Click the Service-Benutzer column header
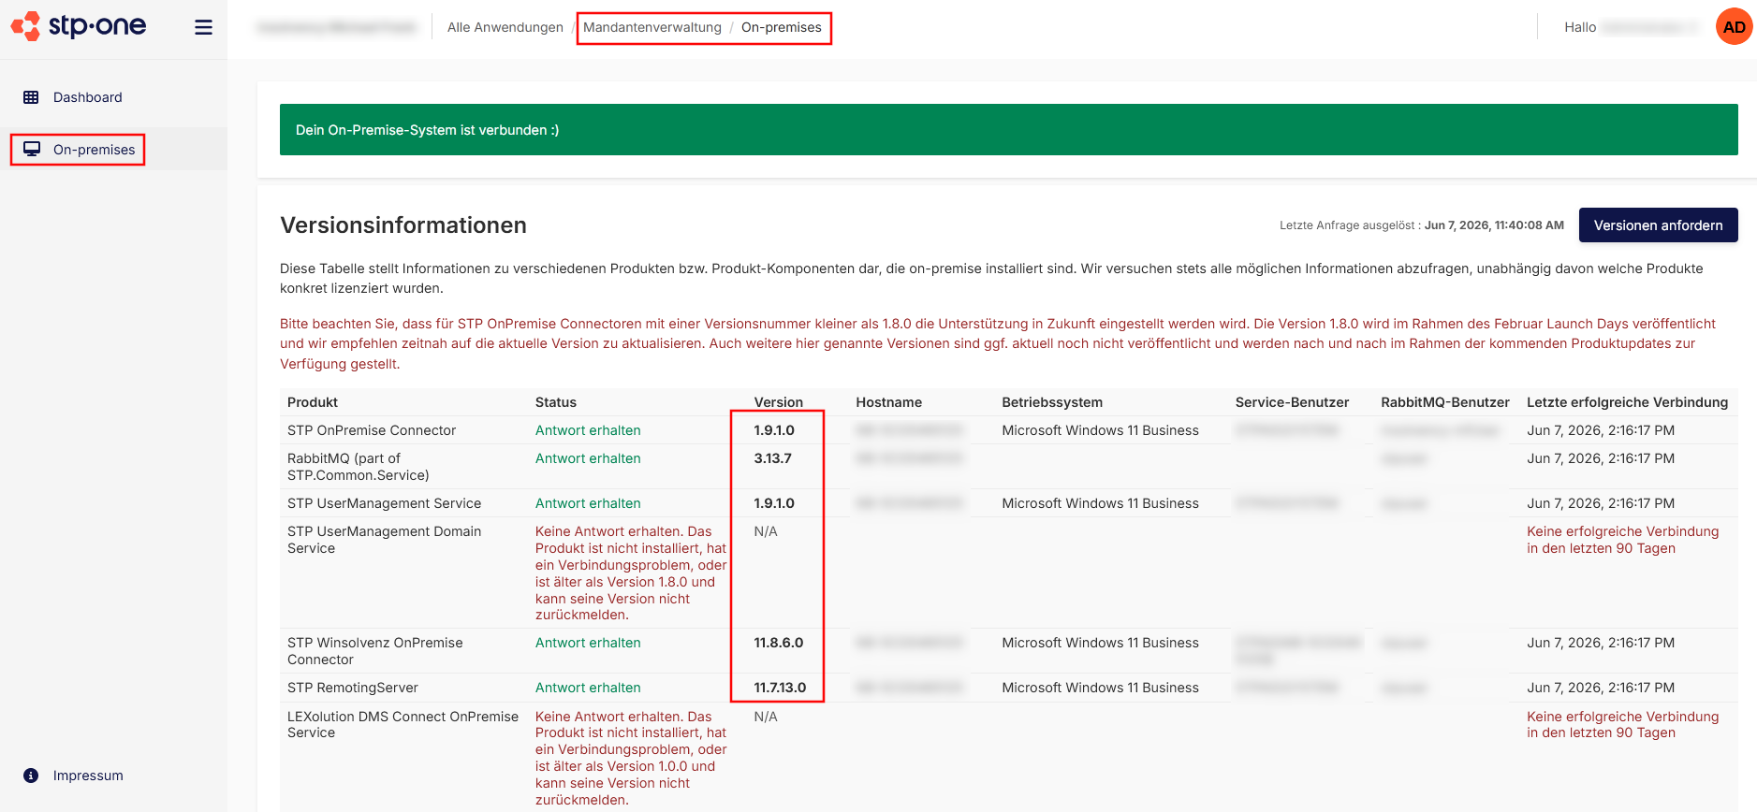This screenshot has width=1757, height=812. pos(1292,402)
